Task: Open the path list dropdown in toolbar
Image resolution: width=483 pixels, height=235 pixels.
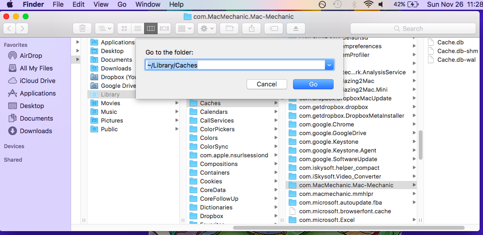Action: pyautogui.click(x=104, y=28)
